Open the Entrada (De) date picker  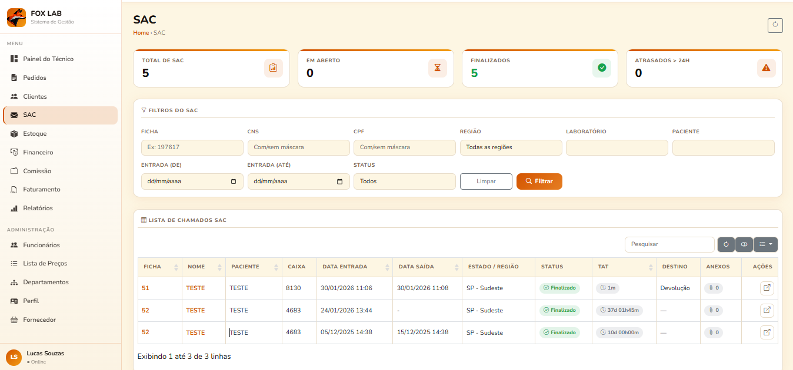pyautogui.click(x=234, y=181)
